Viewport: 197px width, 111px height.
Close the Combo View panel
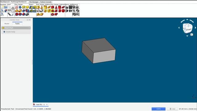point(30,20)
